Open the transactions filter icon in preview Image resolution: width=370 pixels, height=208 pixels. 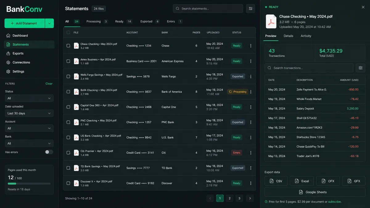pos(360,68)
